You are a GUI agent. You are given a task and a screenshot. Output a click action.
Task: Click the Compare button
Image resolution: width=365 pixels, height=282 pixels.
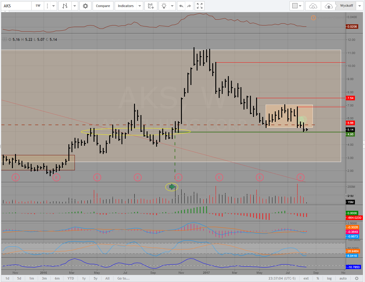[102, 6]
